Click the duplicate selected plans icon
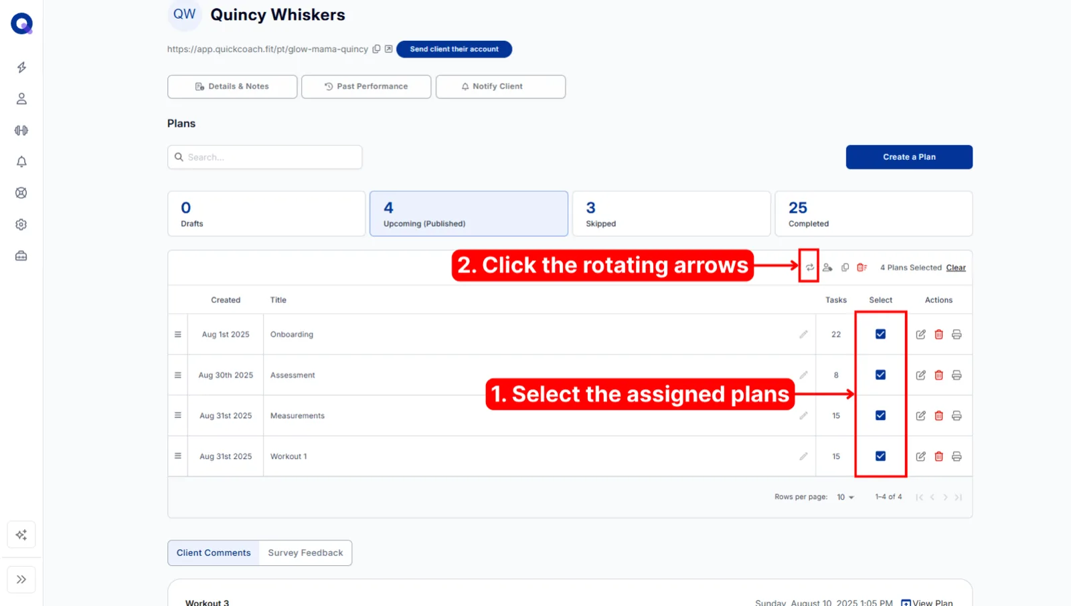The width and height of the screenshot is (1071, 606). click(x=845, y=268)
